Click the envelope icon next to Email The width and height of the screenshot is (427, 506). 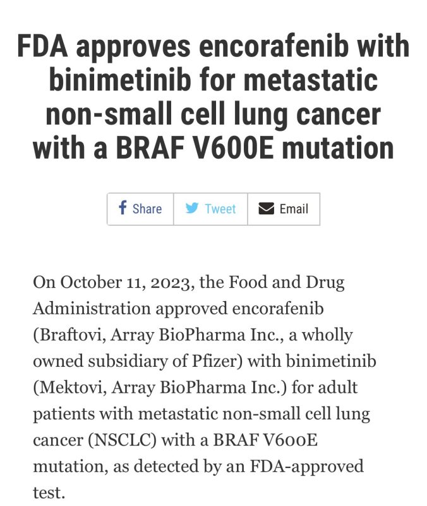coord(265,209)
